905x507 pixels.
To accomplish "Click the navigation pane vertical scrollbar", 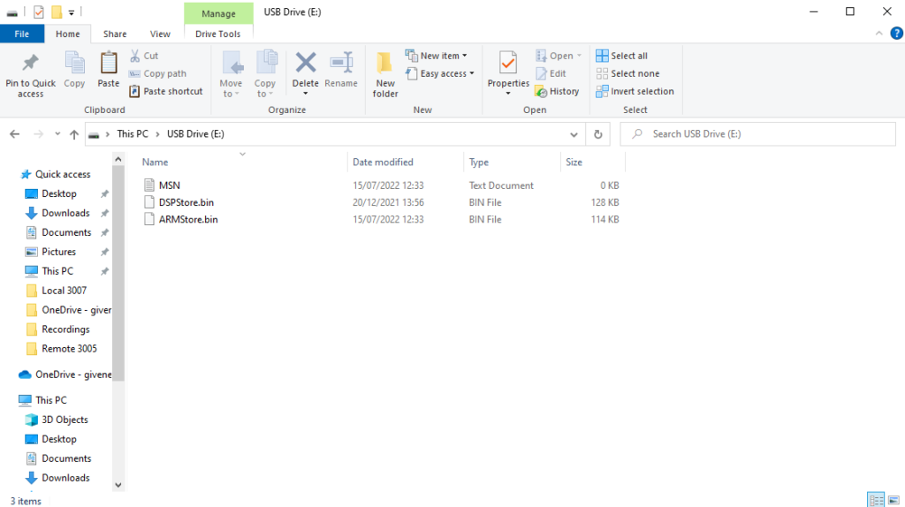I will pos(118,265).
